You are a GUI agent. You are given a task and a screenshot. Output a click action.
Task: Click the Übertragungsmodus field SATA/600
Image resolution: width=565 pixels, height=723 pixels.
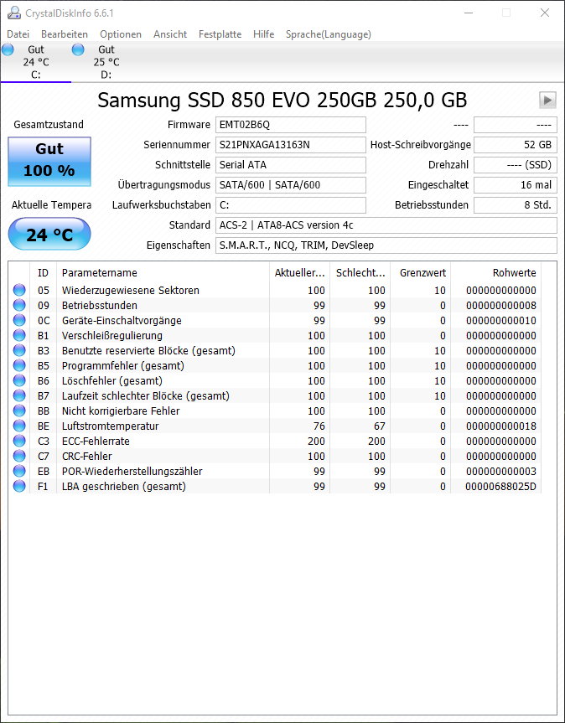coord(291,185)
